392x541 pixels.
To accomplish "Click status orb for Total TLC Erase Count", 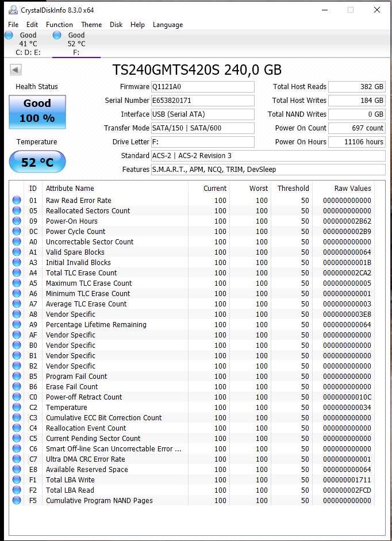I will [17, 273].
